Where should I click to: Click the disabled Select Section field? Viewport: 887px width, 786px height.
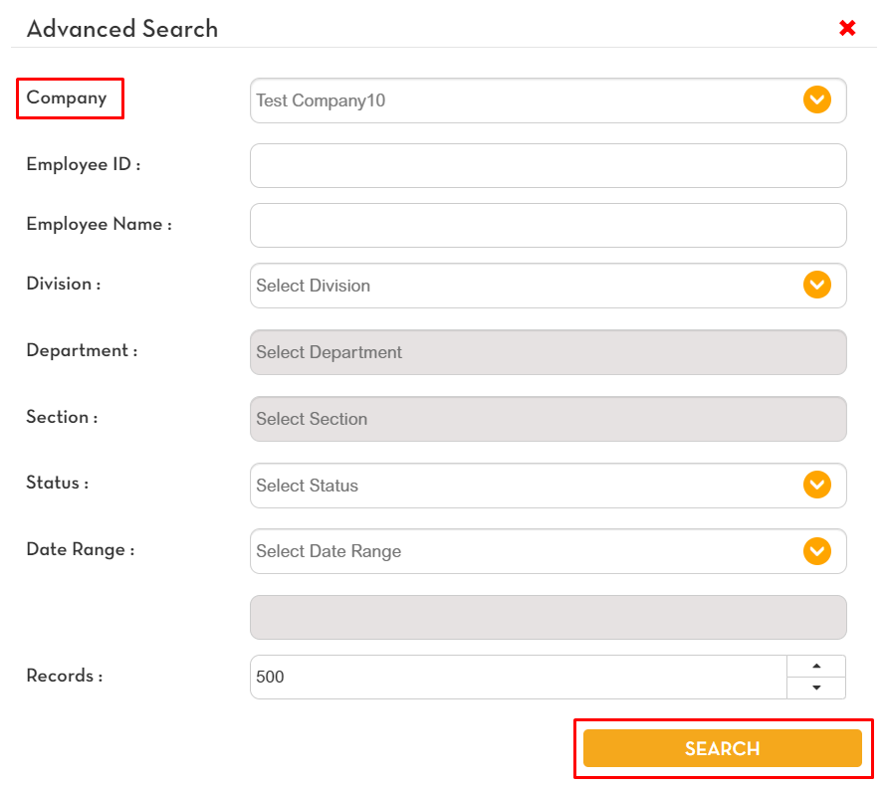pos(548,419)
